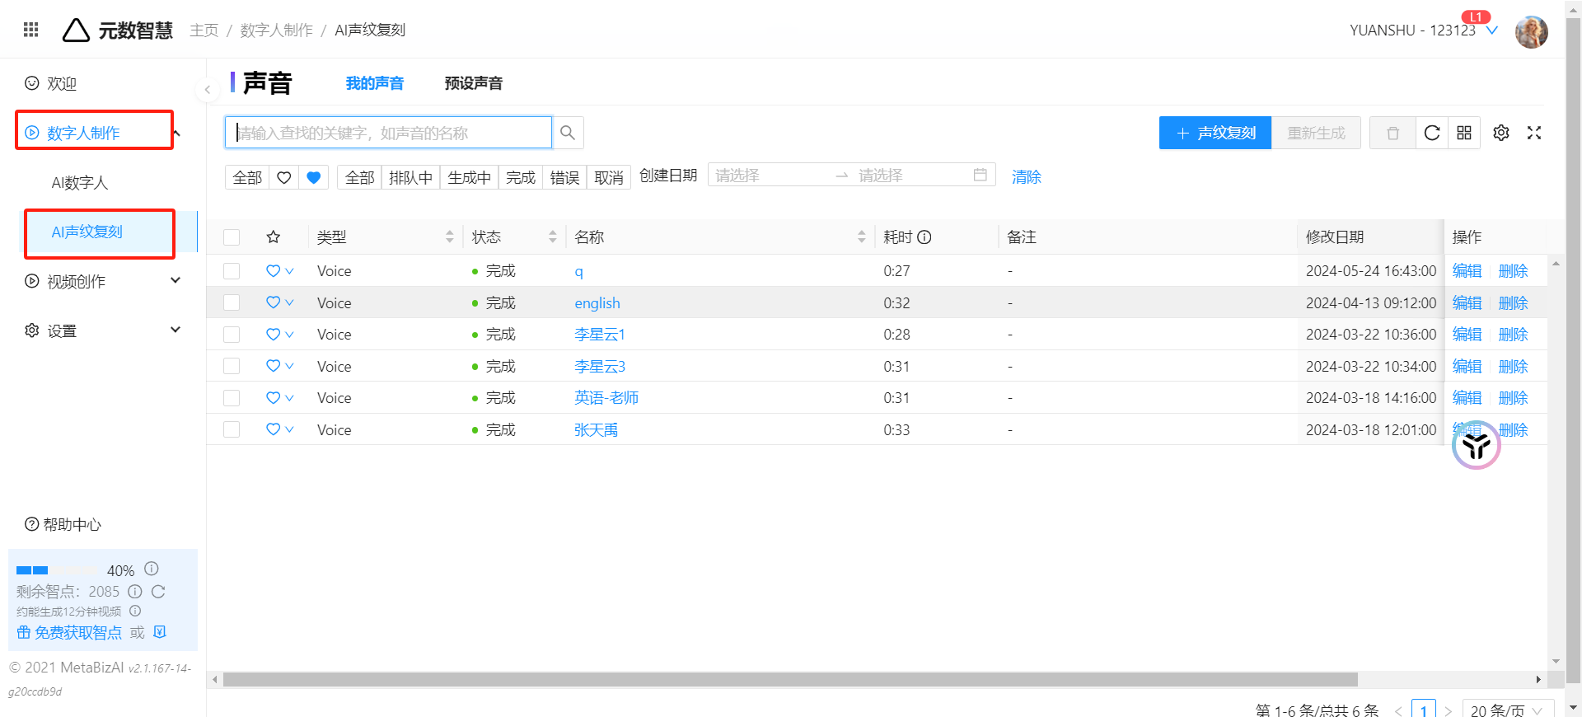Click 清除 to clear filters

click(x=1027, y=176)
